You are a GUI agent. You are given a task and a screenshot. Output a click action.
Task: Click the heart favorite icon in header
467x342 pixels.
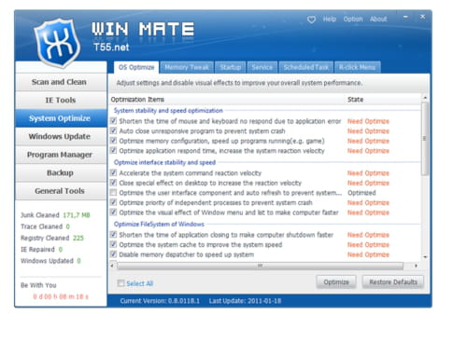pos(311,20)
